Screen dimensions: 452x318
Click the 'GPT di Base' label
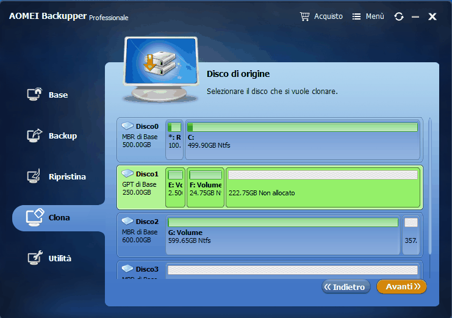[x=139, y=184]
